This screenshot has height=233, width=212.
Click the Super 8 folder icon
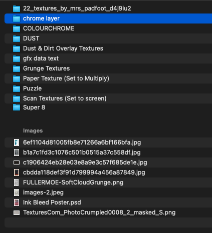click(x=17, y=107)
